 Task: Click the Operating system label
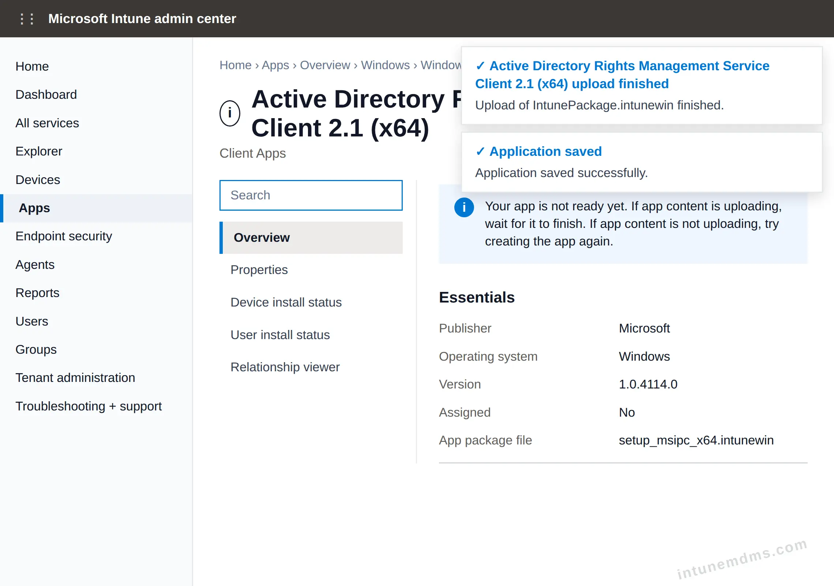click(488, 357)
